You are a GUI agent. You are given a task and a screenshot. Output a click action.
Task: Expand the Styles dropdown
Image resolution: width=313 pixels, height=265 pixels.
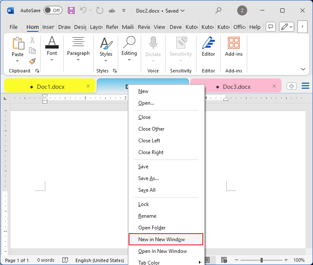pyautogui.click(x=106, y=59)
